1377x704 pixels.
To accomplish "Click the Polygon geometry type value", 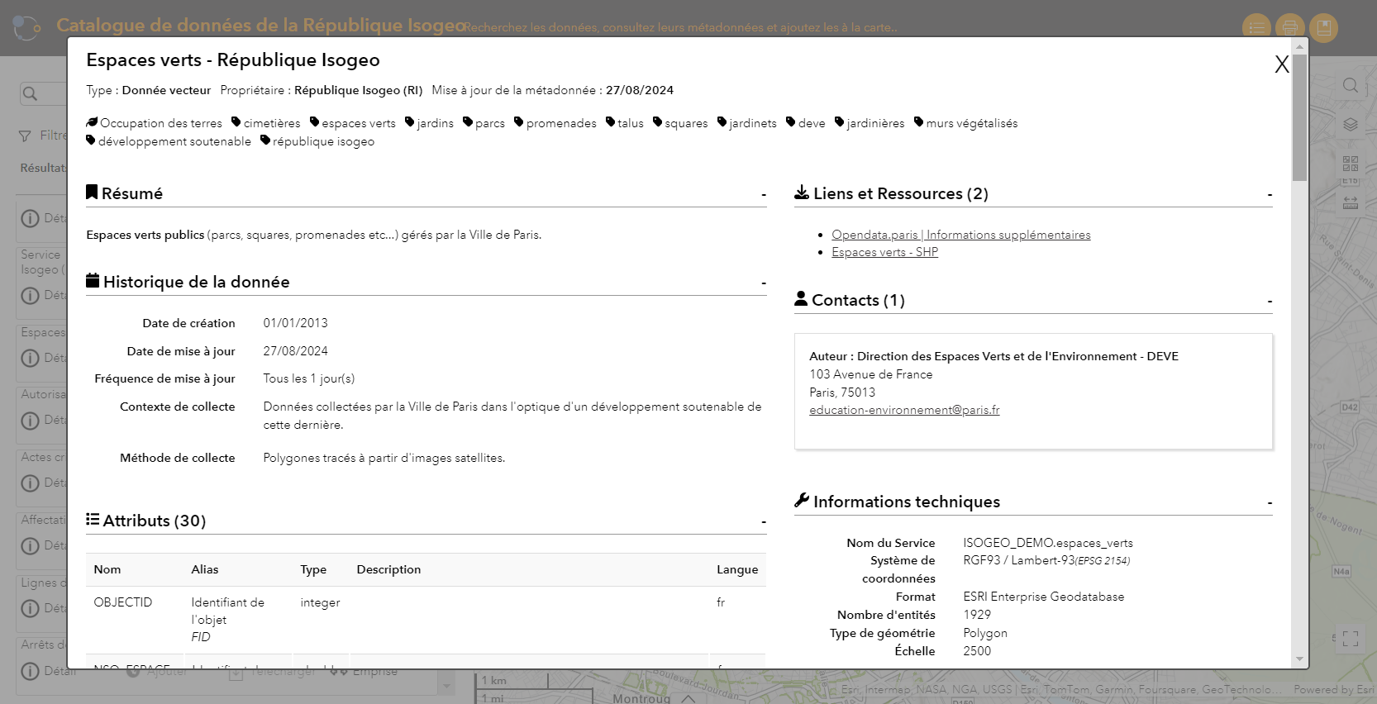I will (x=985, y=633).
